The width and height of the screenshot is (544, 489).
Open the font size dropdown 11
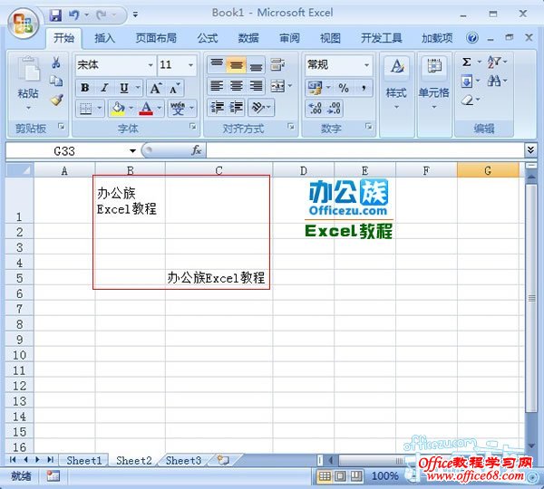190,65
